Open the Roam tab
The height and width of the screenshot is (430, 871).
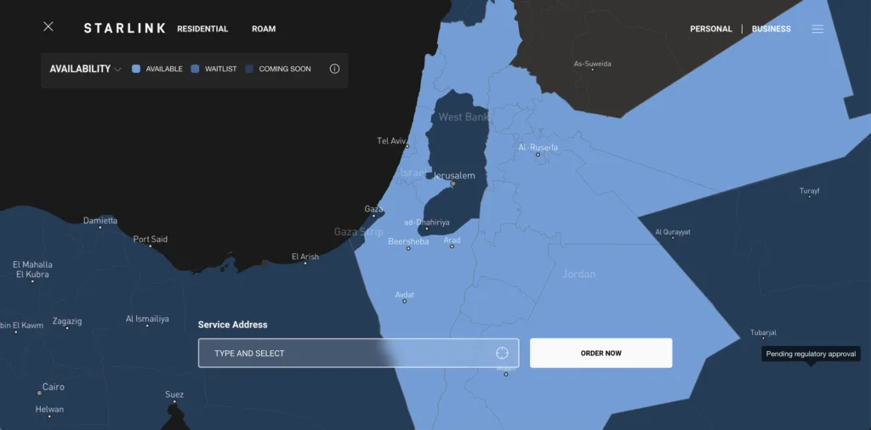264,29
